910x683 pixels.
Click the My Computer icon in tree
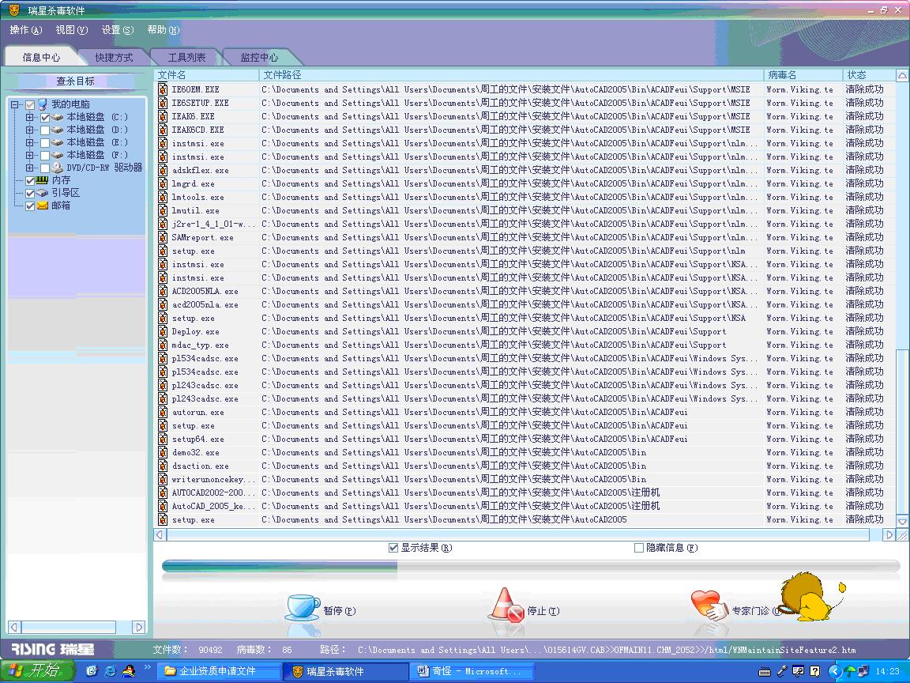coord(43,104)
